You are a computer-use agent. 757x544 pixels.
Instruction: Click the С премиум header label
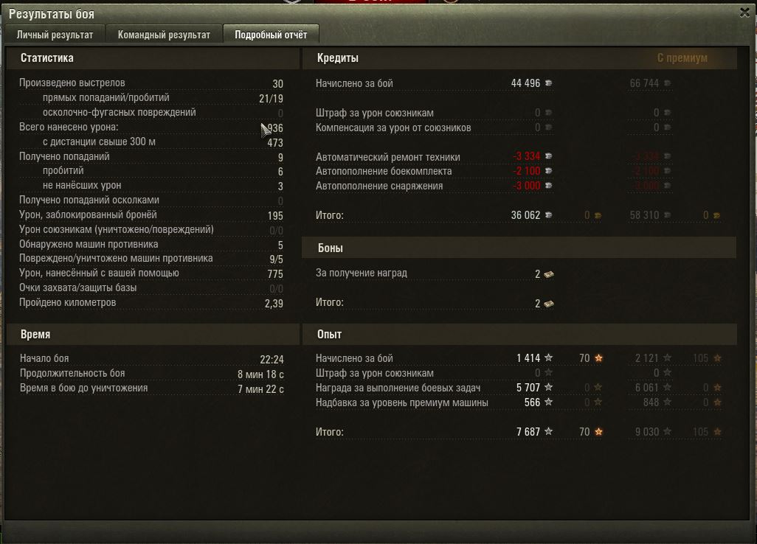point(682,58)
